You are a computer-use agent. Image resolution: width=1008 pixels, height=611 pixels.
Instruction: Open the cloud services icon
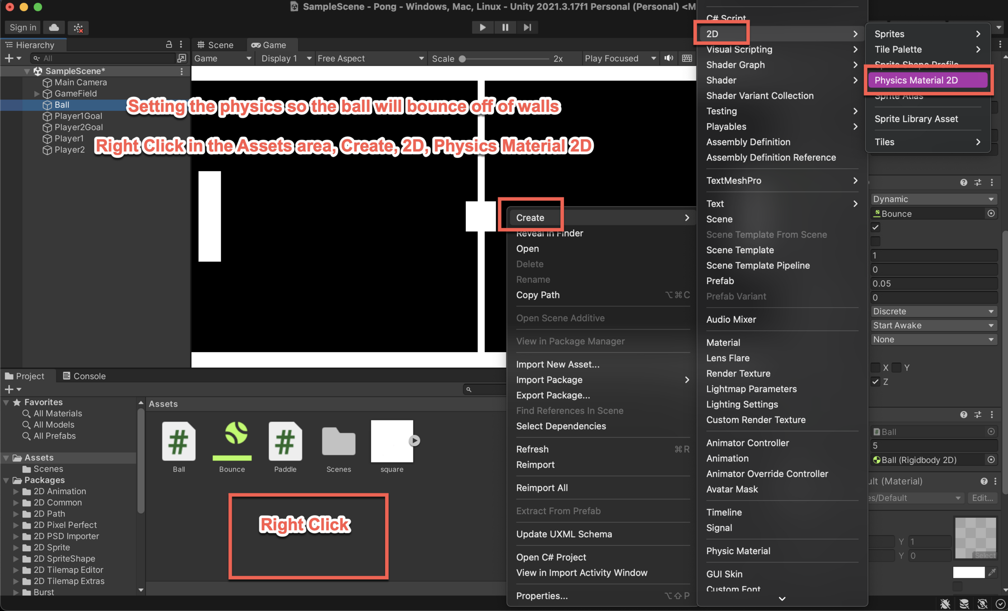pyautogui.click(x=54, y=28)
